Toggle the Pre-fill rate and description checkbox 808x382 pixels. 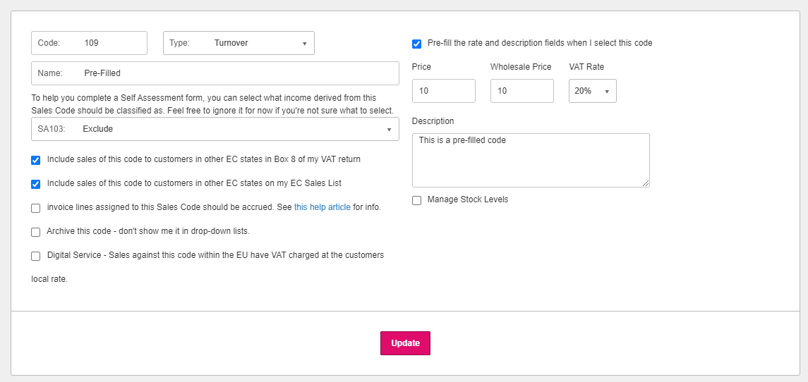[x=417, y=44]
